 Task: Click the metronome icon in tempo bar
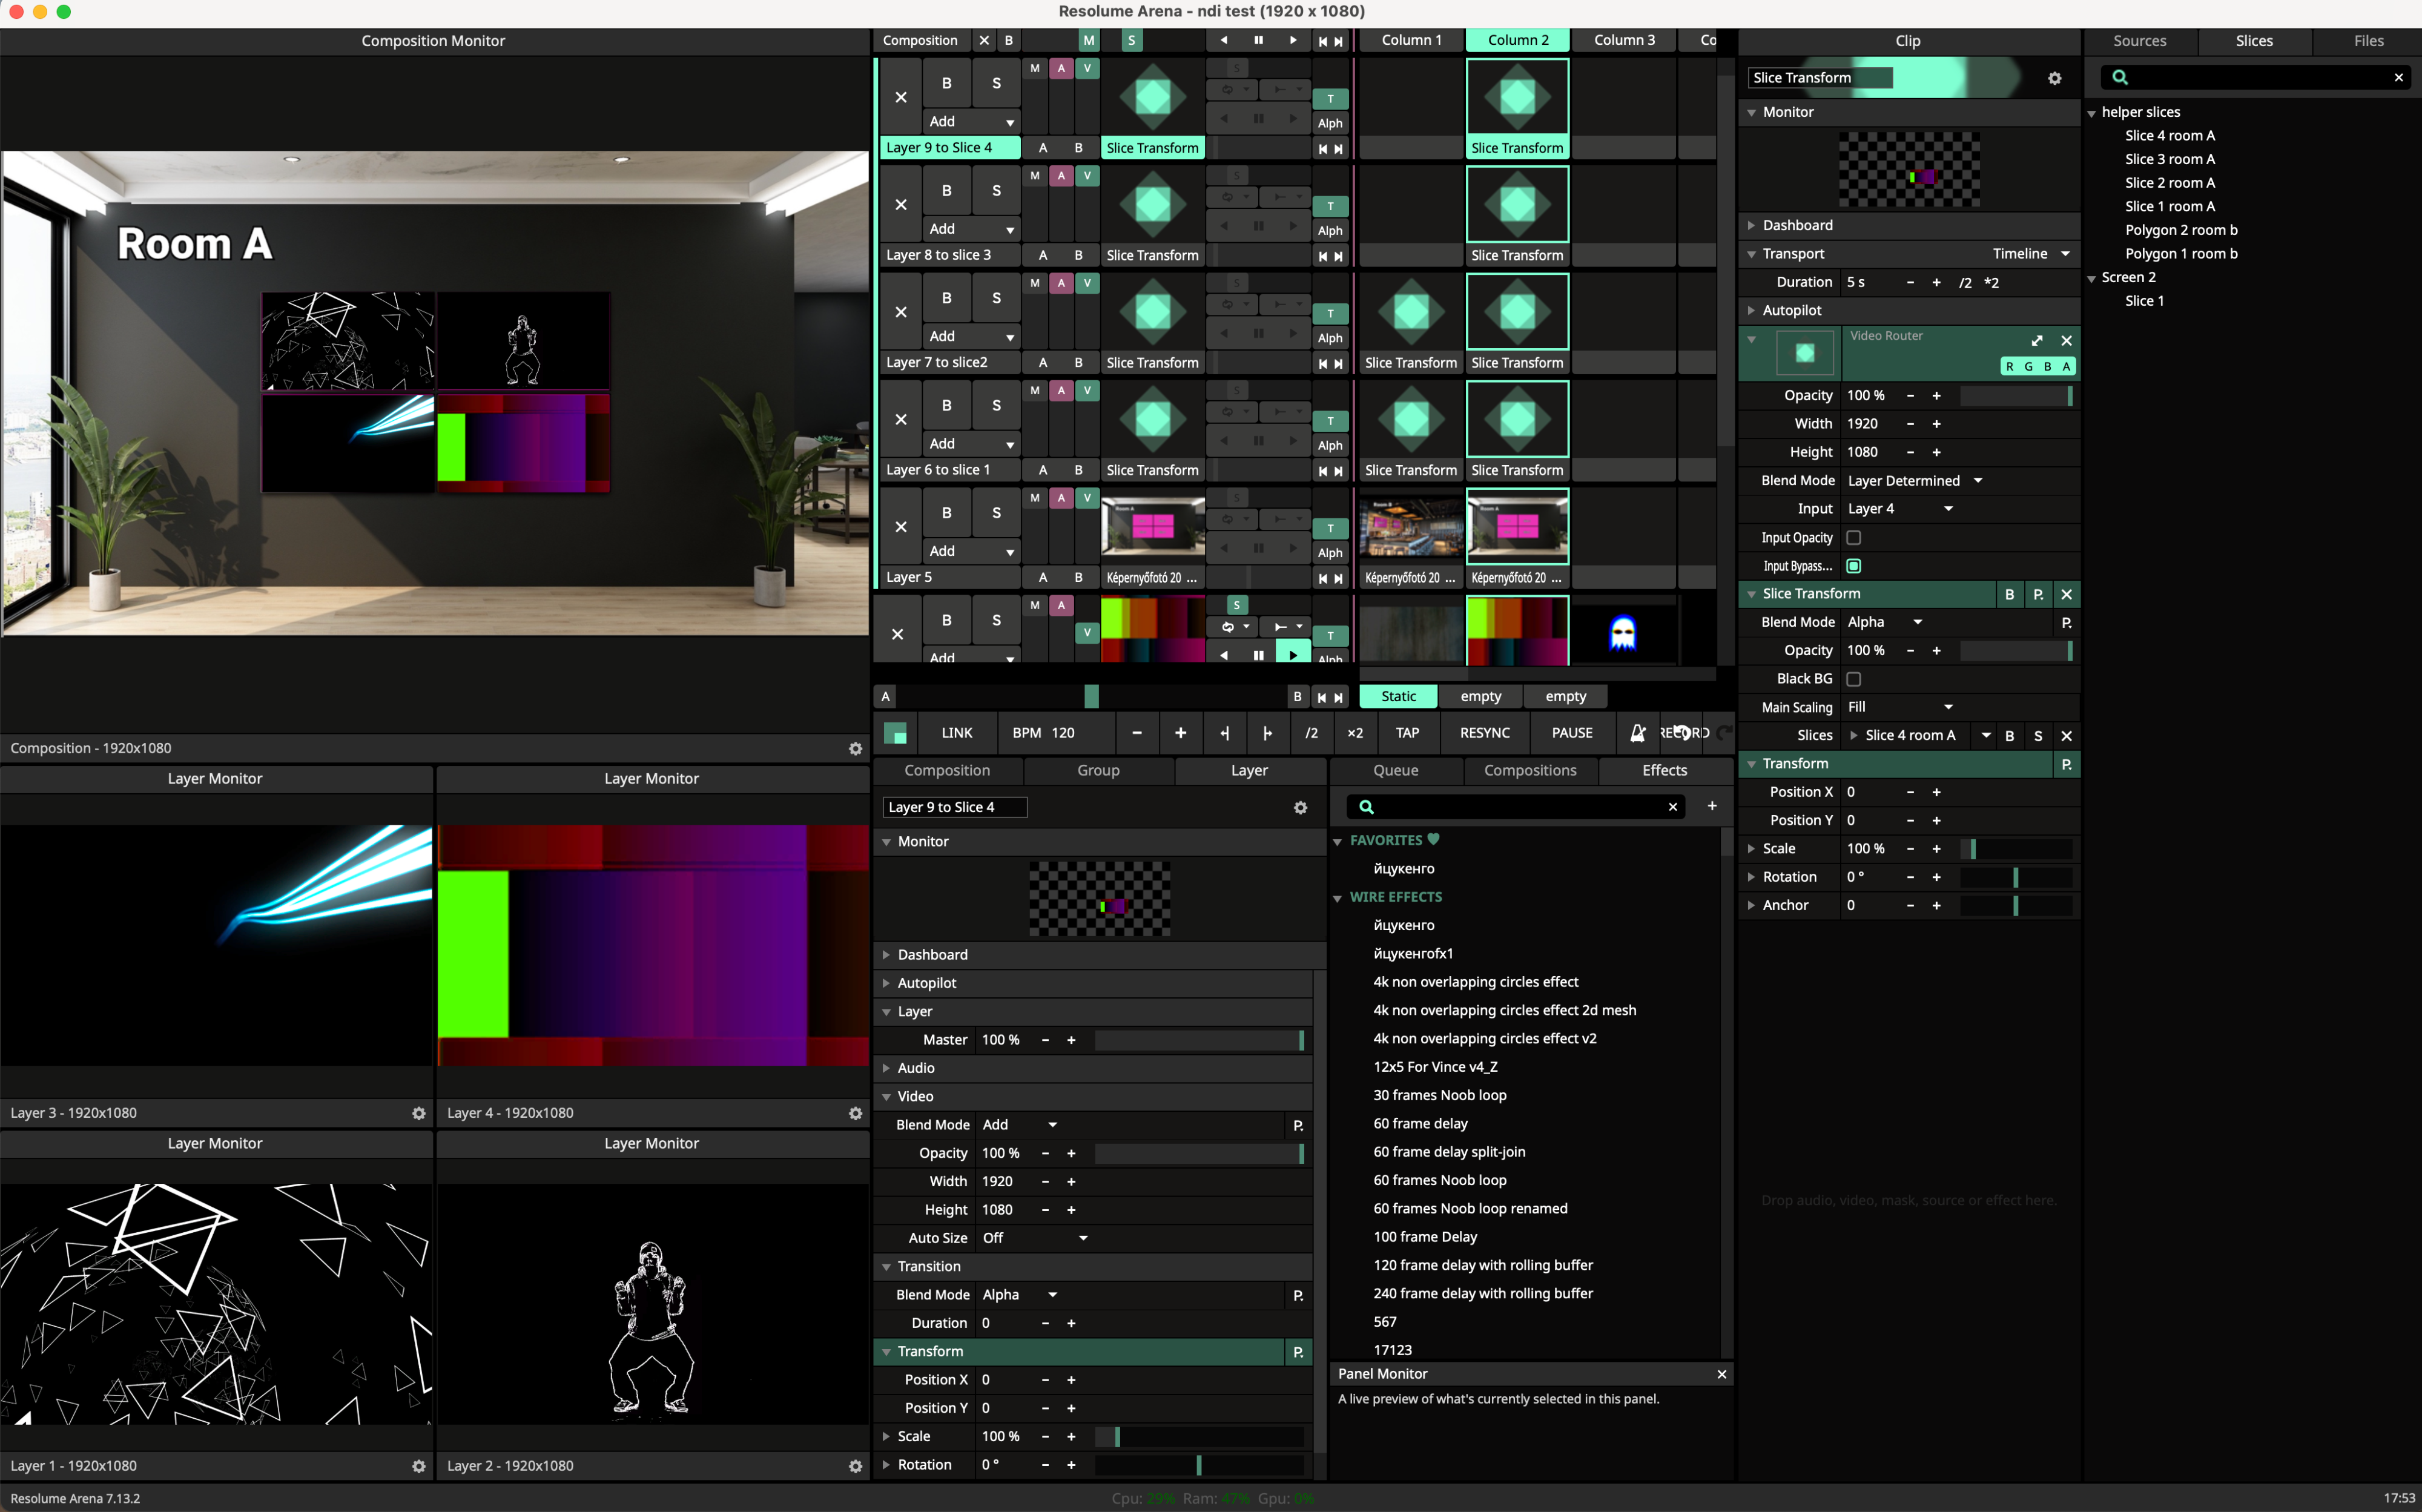click(1637, 733)
